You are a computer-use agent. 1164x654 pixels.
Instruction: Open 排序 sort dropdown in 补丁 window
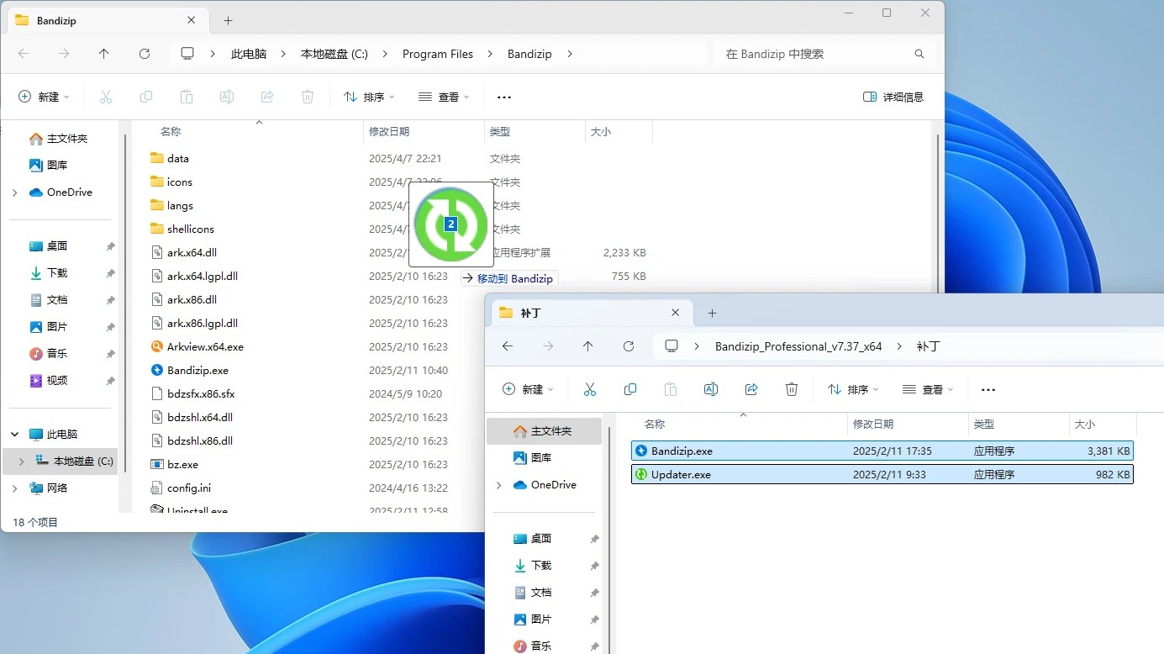[x=853, y=390]
